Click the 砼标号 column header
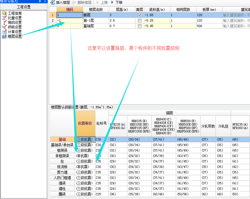Image resolution: width=250 pixels, height=199 pixels. (x=102, y=123)
